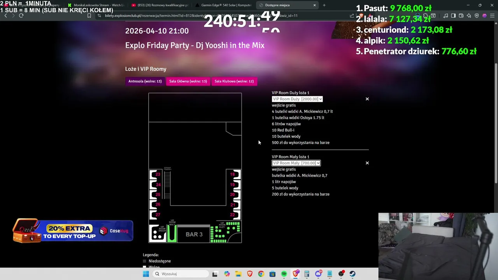Open a new browser tab
The width and height of the screenshot is (498, 280).
[x=324, y=5]
